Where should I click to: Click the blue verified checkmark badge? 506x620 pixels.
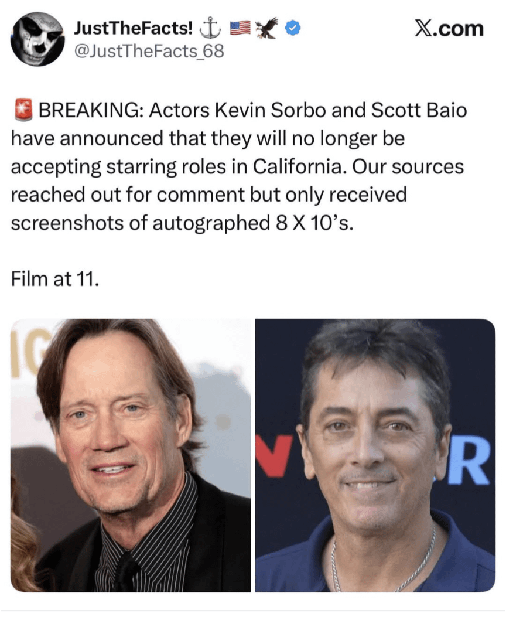[x=293, y=28]
